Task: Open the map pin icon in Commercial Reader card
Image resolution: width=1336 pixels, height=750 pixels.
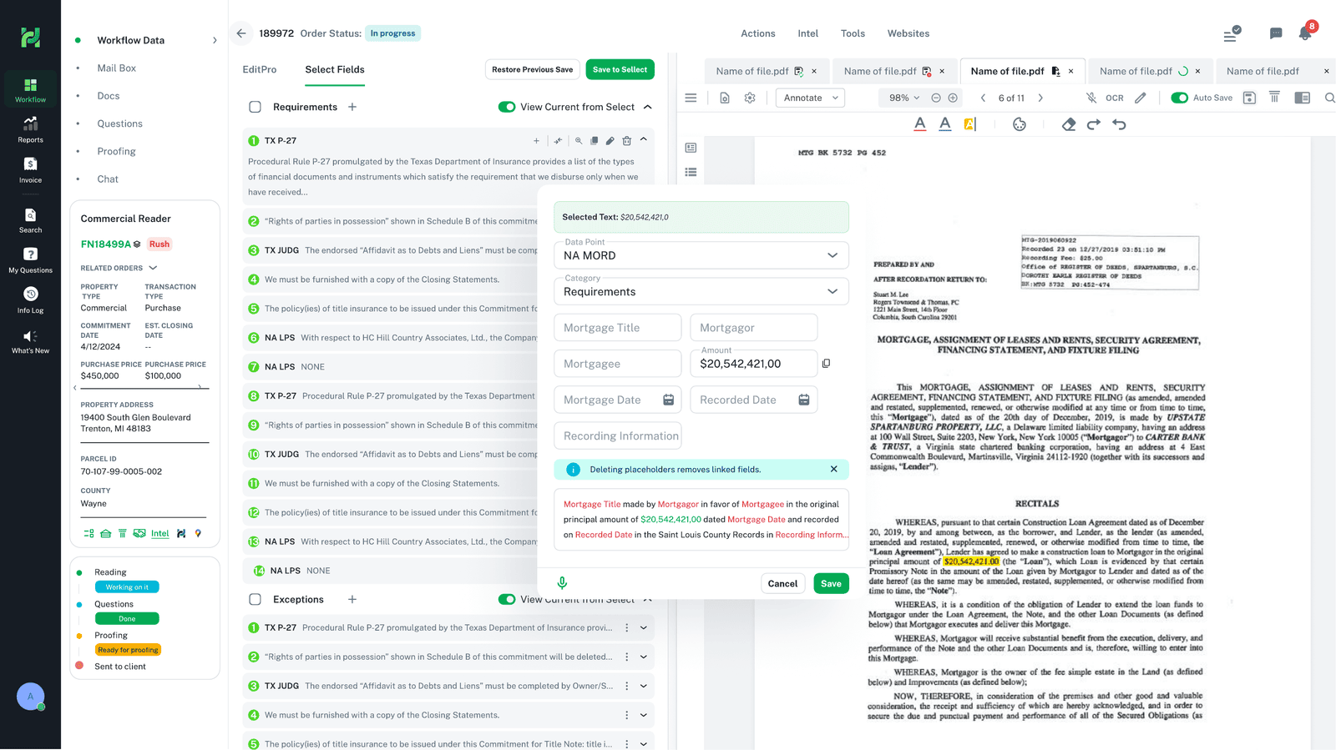Action: pos(198,533)
